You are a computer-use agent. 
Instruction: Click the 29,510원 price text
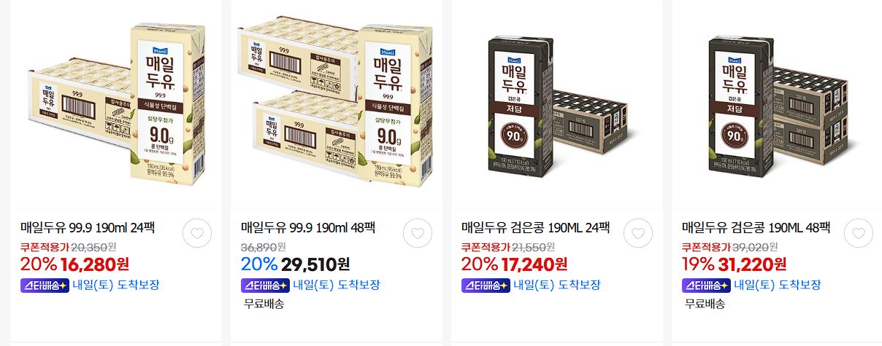pyautogui.click(x=315, y=264)
